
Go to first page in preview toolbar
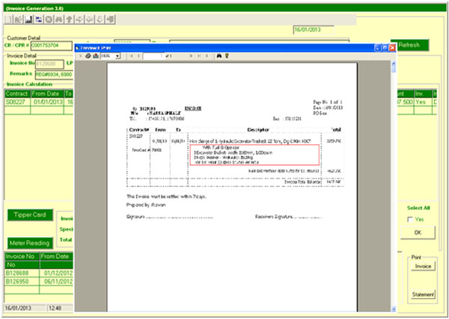132,56
